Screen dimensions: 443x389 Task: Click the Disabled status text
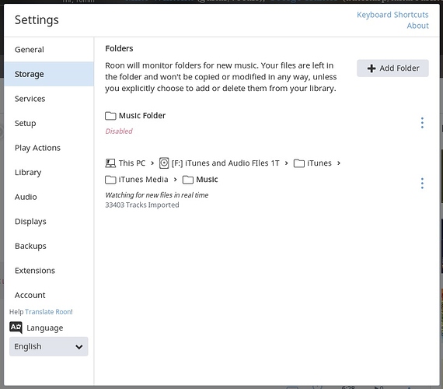point(119,131)
